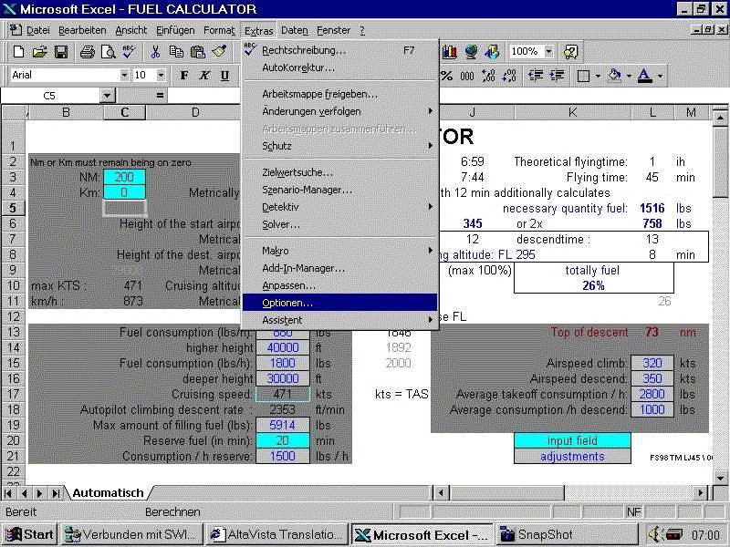Viewport: 730px width, 547px height.
Task: Decrease indent icon in formatting toolbar
Action: point(536,76)
